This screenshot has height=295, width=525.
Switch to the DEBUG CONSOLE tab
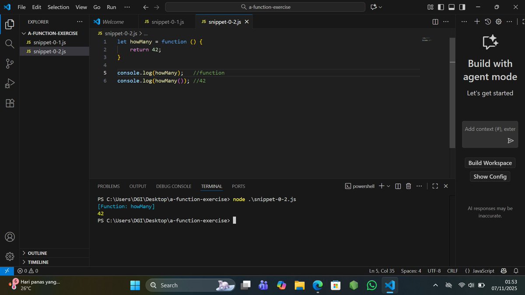[x=173, y=186]
